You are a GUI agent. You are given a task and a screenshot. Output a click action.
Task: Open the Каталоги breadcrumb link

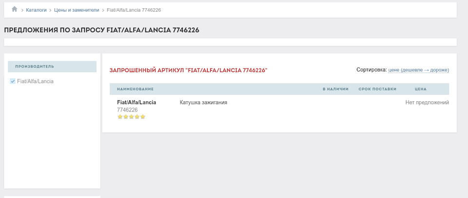pos(36,10)
